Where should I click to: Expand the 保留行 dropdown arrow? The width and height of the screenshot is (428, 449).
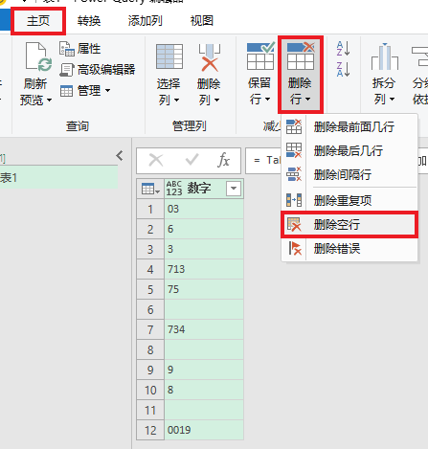(268, 100)
